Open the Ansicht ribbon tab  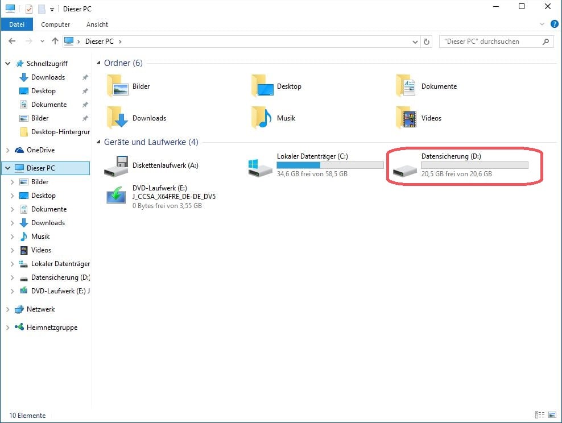click(x=97, y=24)
